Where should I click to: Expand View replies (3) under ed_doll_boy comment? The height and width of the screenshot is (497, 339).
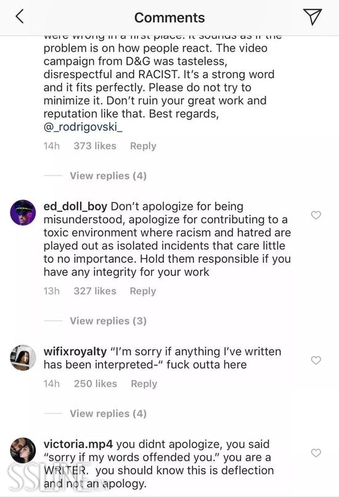pyautogui.click(x=108, y=321)
